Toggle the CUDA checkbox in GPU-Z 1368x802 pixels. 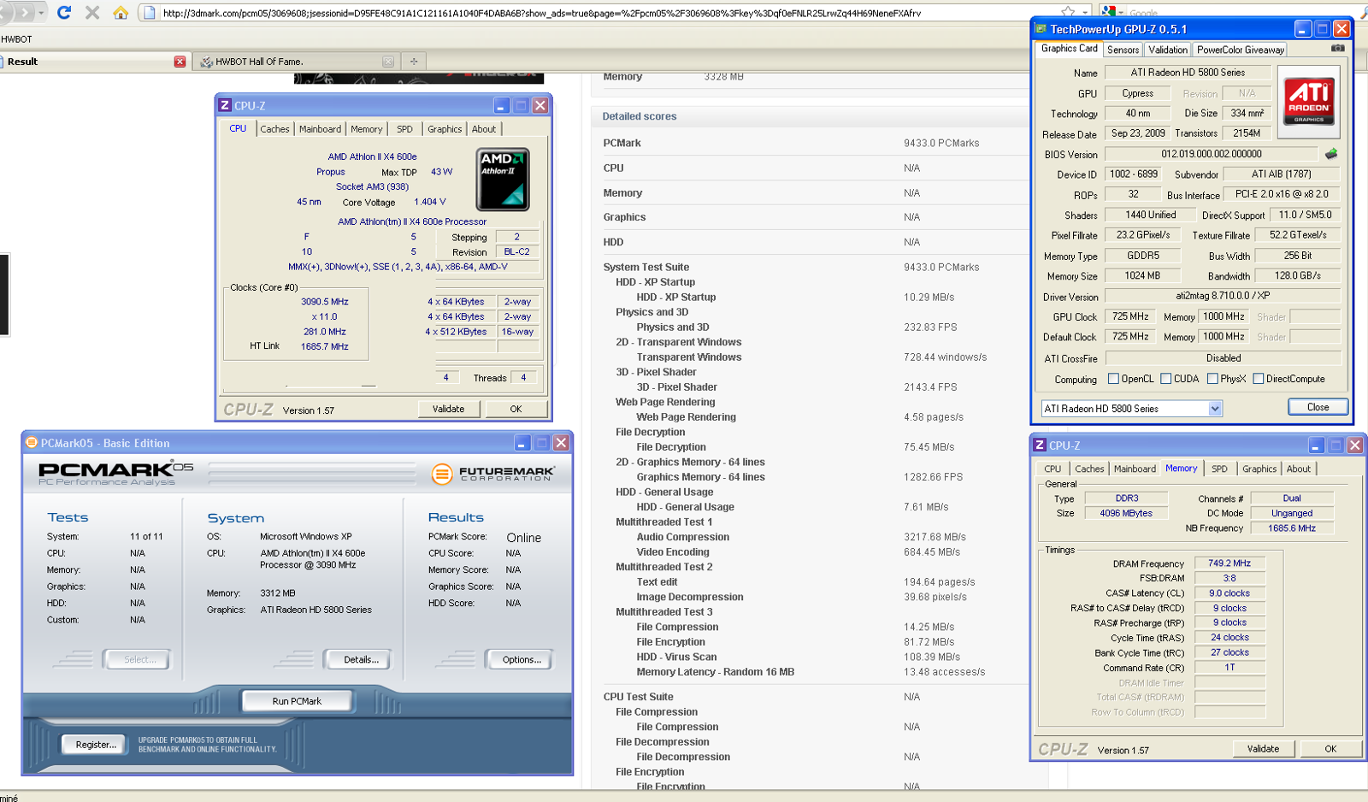tap(1166, 379)
